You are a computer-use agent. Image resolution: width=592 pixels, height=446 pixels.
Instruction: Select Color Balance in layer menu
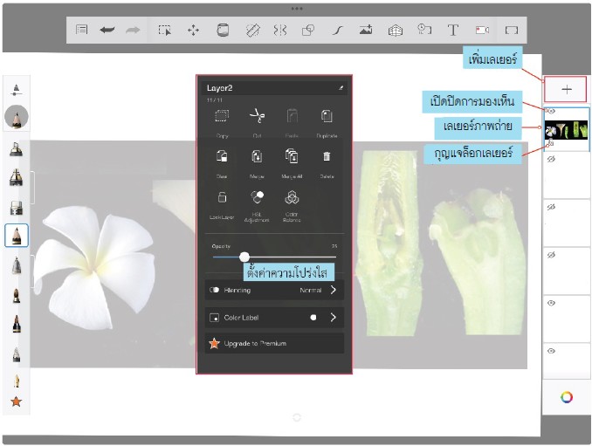[292, 197]
